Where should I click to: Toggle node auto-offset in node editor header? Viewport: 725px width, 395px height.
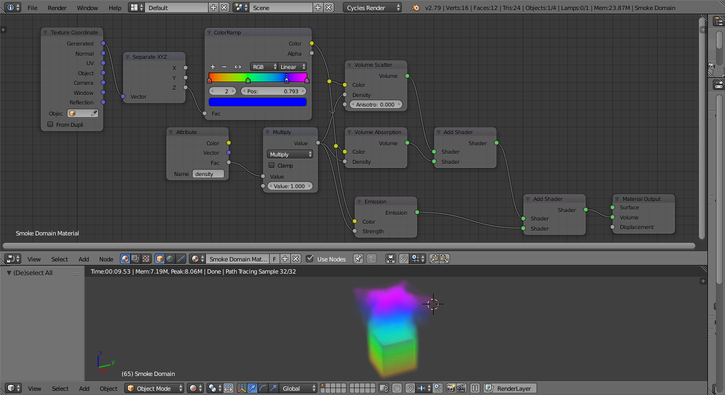[x=391, y=259]
